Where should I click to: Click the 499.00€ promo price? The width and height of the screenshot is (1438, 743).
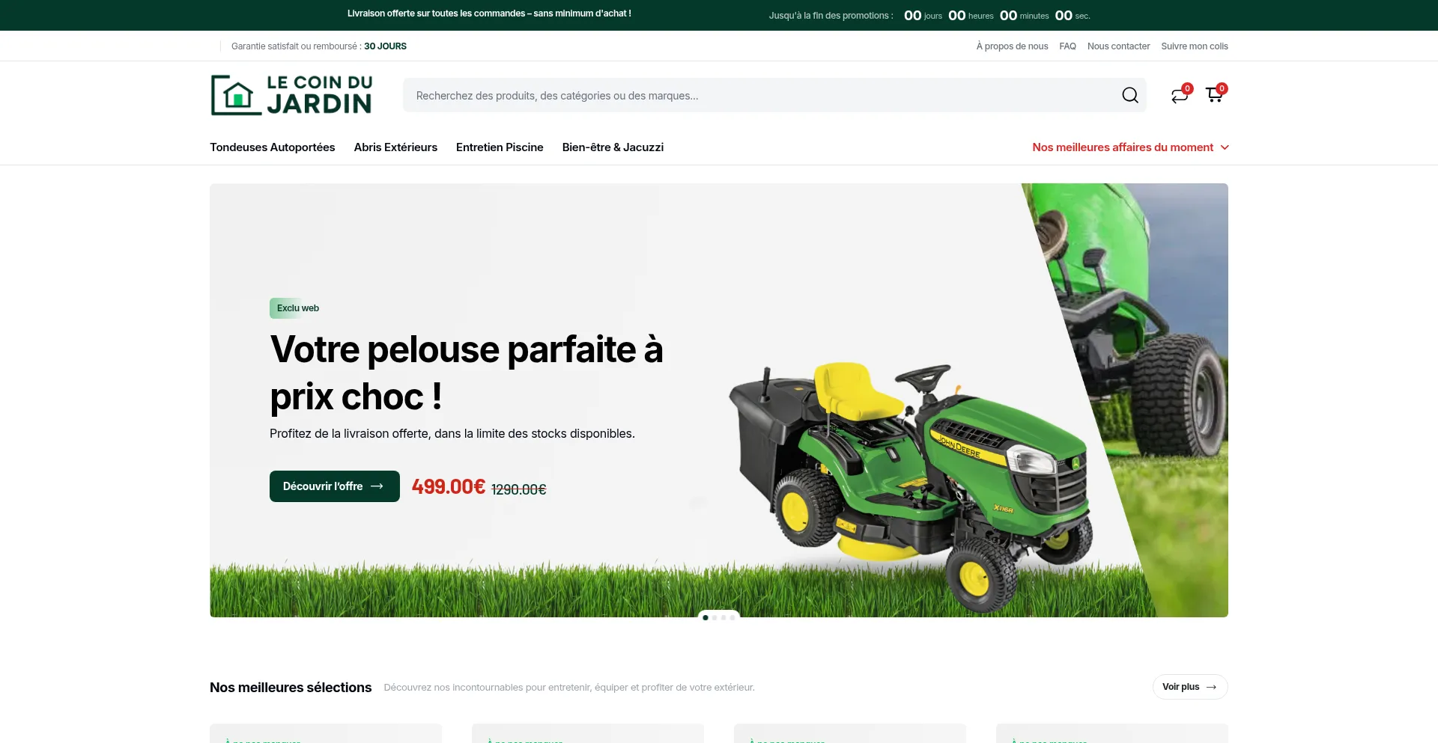click(x=449, y=487)
